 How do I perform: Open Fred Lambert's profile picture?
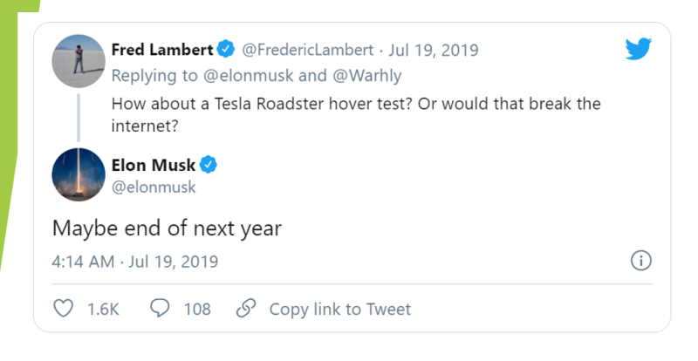click(x=79, y=61)
